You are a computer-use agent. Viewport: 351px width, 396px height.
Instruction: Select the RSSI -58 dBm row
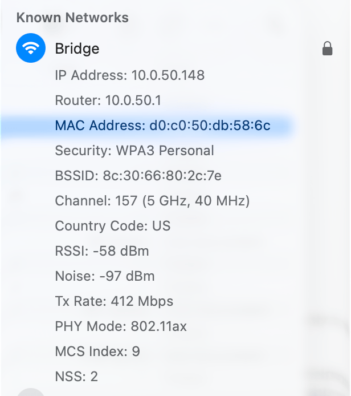pos(102,251)
